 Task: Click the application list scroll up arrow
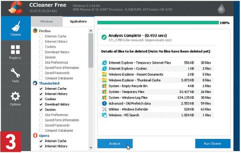91,31
